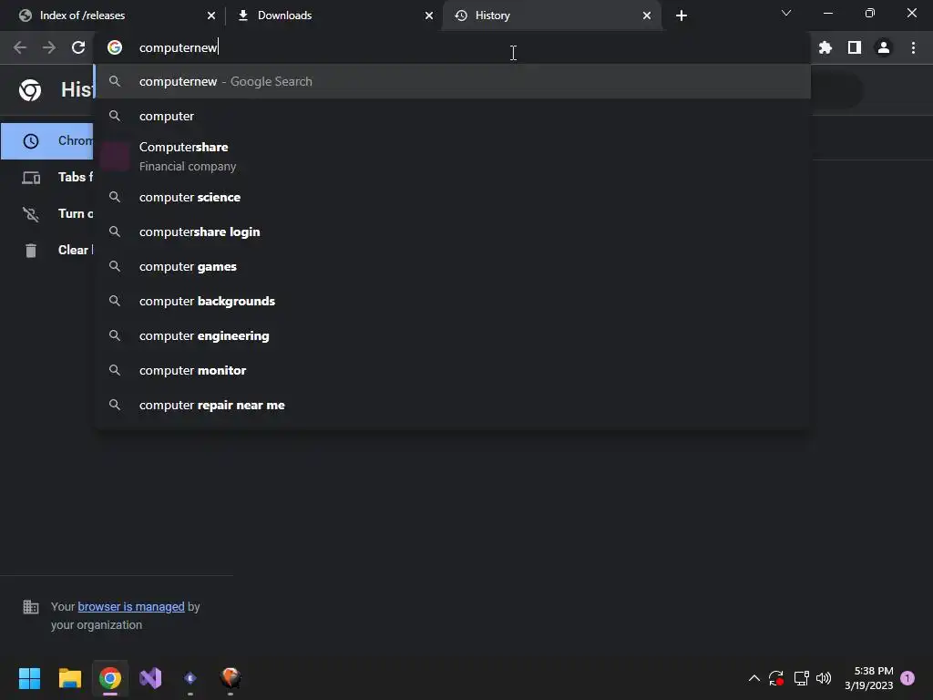
Task: Click the purple diamond taskbar app
Action: 190,678
